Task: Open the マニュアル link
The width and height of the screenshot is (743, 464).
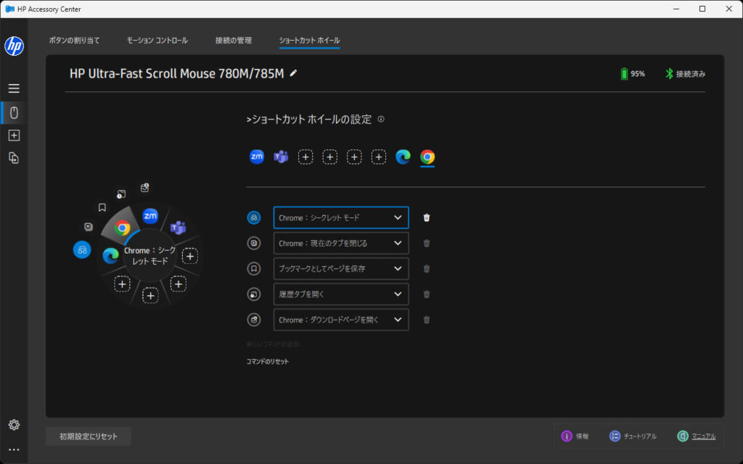Action: pyautogui.click(x=697, y=436)
